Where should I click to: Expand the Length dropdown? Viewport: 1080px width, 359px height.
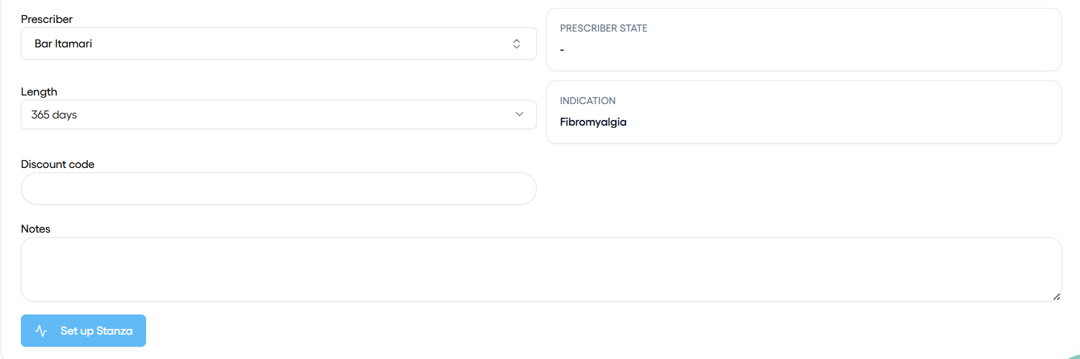[278, 115]
